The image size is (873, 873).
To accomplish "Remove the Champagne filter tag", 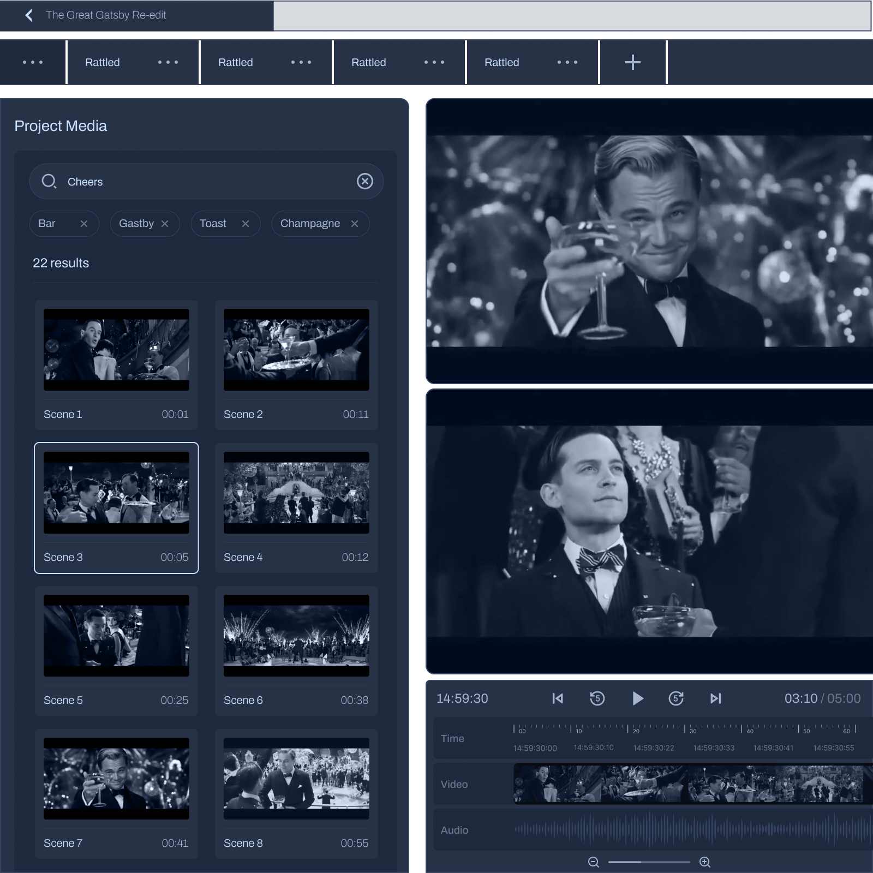I will (355, 224).
